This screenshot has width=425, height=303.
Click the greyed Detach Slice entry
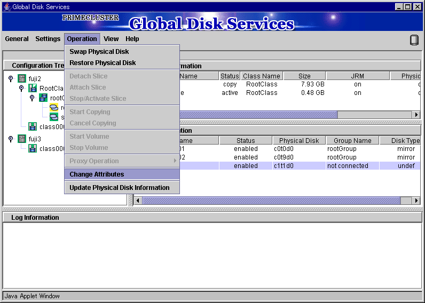(x=122, y=76)
